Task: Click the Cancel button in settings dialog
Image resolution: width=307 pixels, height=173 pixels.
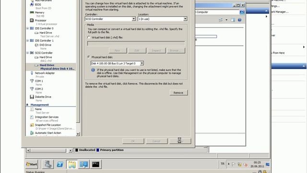Action: click(x=156, y=141)
